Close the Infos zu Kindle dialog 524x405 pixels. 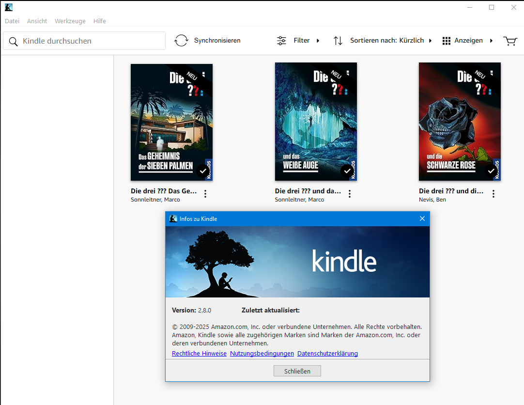(422, 219)
